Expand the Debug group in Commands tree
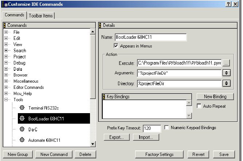243x161 pixels. coord(6,63)
